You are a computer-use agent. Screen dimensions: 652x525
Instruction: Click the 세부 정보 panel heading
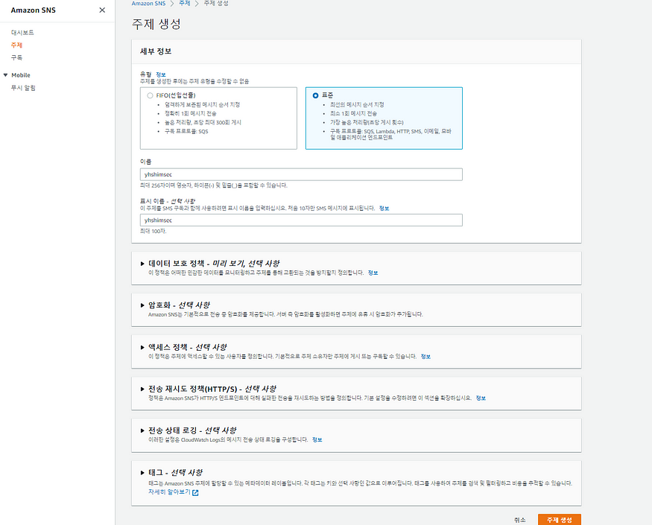pos(156,51)
